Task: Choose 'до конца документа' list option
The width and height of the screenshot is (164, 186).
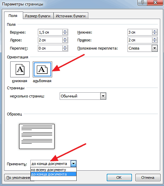Action: [x=54, y=174]
